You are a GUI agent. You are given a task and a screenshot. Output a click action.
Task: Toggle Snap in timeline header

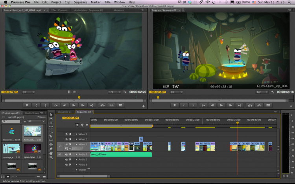(x=77, y=125)
